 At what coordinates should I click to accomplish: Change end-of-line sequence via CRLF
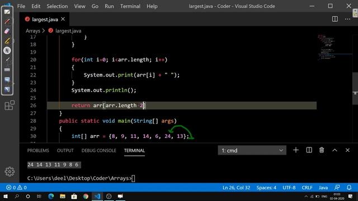(307, 188)
